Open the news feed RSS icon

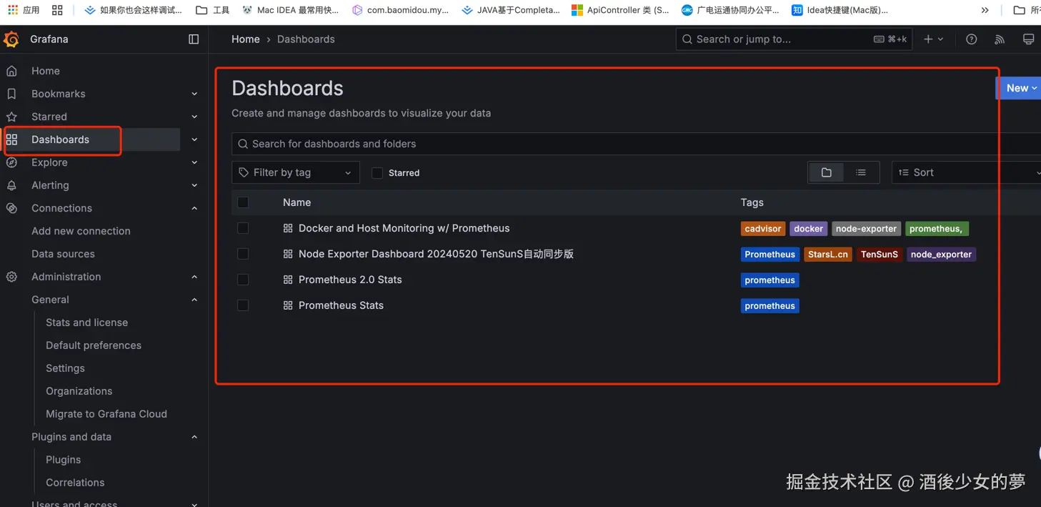pos(1000,39)
